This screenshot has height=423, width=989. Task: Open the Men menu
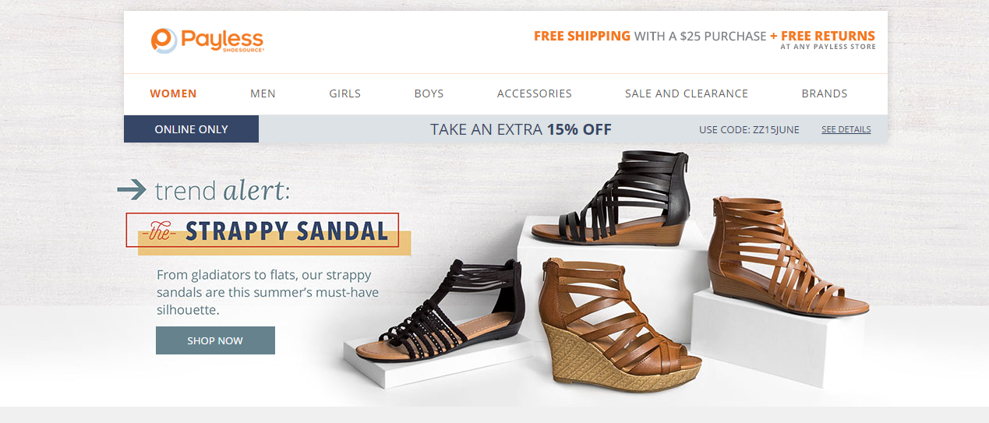pos(263,93)
